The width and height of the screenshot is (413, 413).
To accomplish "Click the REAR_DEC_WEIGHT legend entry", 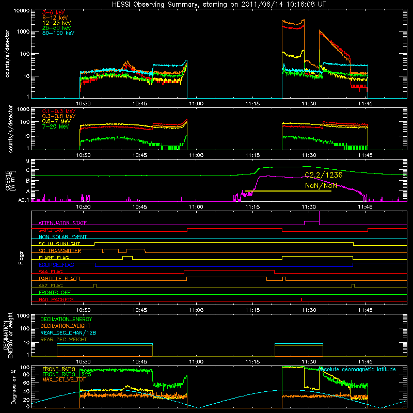I will [x=63, y=340].
